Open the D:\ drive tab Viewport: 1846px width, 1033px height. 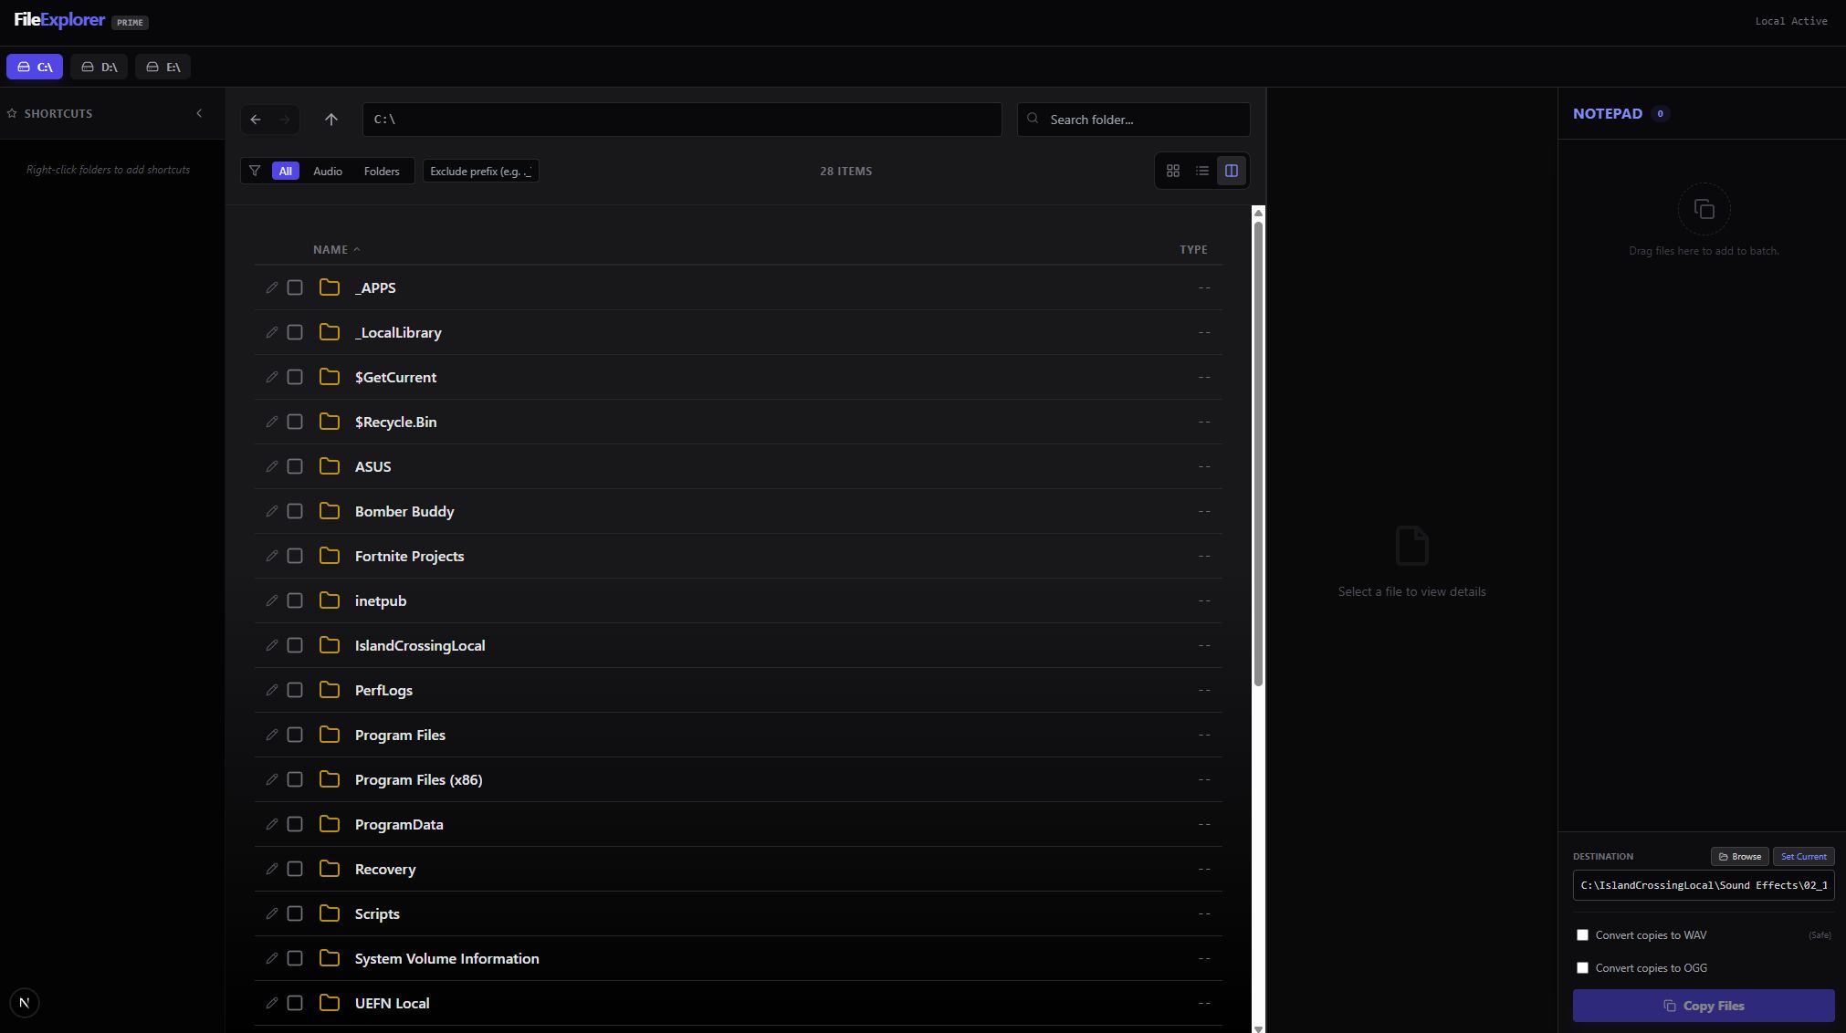point(100,67)
